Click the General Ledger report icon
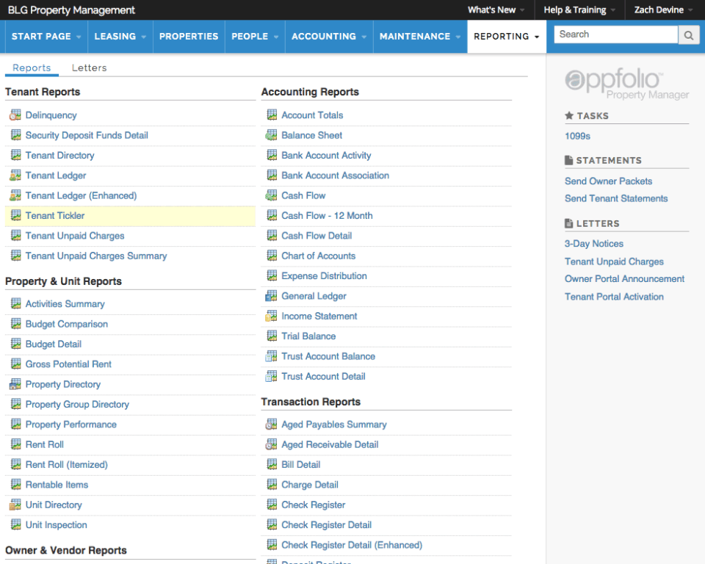The image size is (705, 564). 271,296
